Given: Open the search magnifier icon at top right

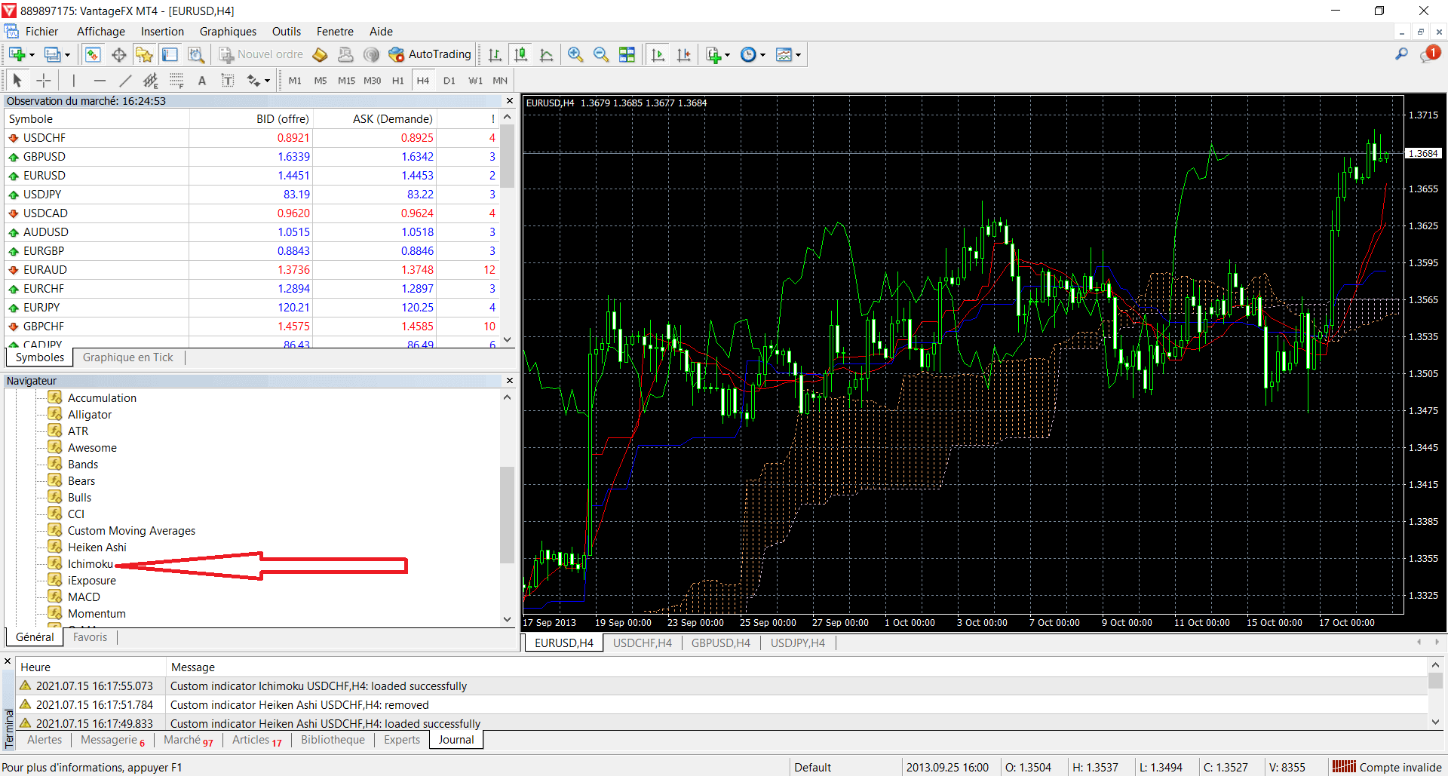Looking at the screenshot, I should point(1401,54).
